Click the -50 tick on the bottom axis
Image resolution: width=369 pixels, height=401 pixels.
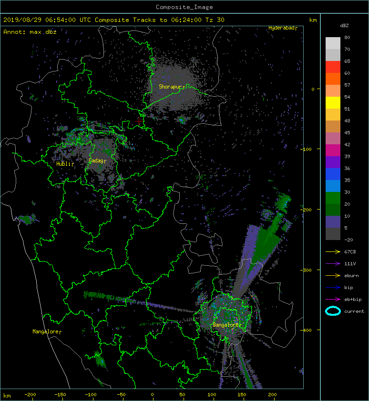pyautogui.click(x=121, y=395)
